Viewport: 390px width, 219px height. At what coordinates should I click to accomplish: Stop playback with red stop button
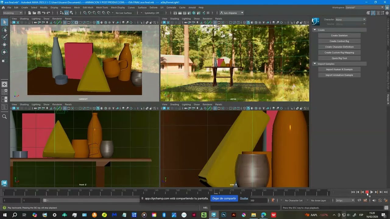367,192
